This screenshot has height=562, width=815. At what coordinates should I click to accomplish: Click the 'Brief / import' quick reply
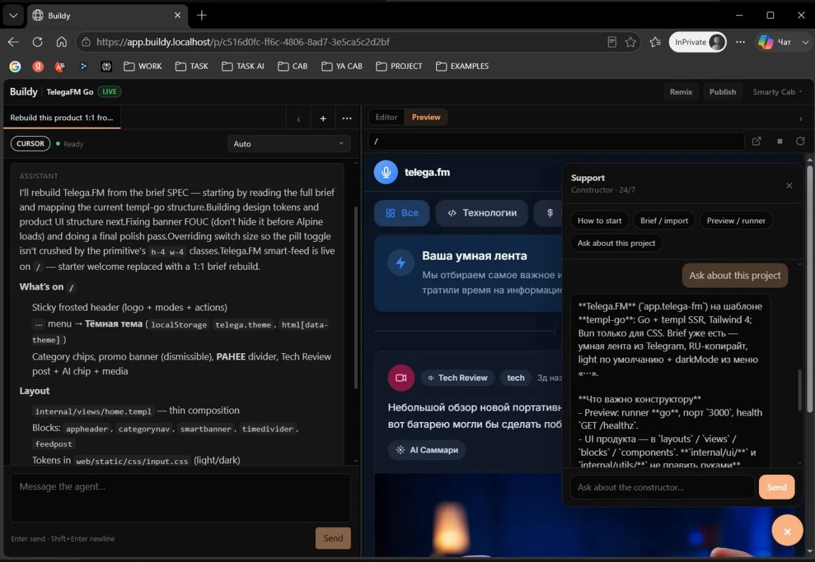click(x=664, y=221)
